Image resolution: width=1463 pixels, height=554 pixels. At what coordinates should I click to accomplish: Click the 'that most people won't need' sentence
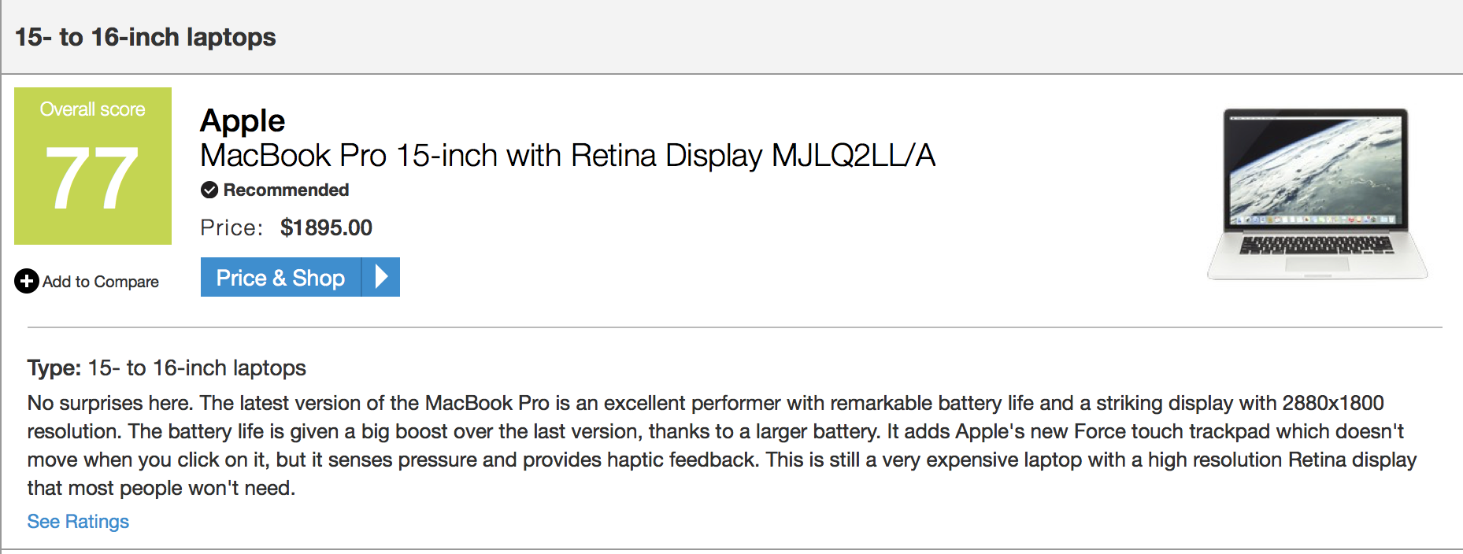161,488
